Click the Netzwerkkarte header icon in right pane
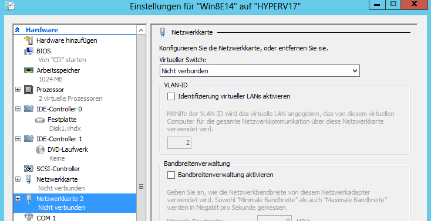The width and height of the screenshot is (431, 221). point(163,32)
